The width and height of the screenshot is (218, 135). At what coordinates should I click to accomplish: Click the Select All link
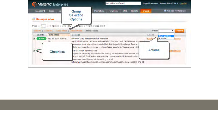click(37, 31)
